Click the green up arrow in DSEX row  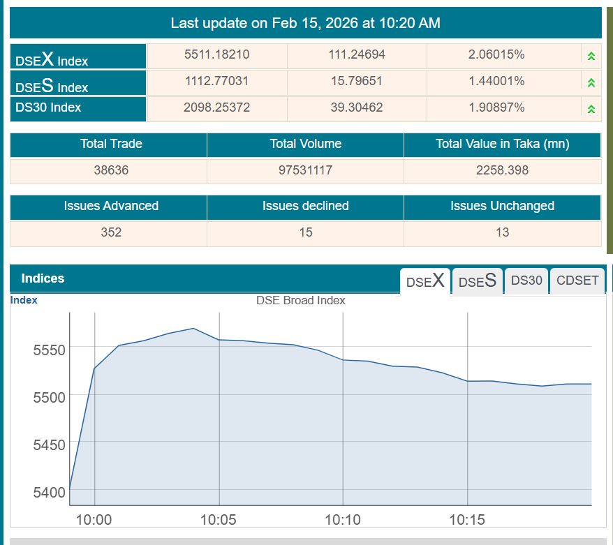pos(591,57)
